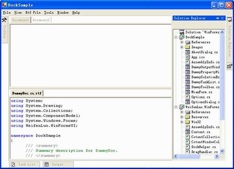This screenshot has width=234, height=169.
Task: Click the DummyToolbox.cs file icon
Action: 188,87
